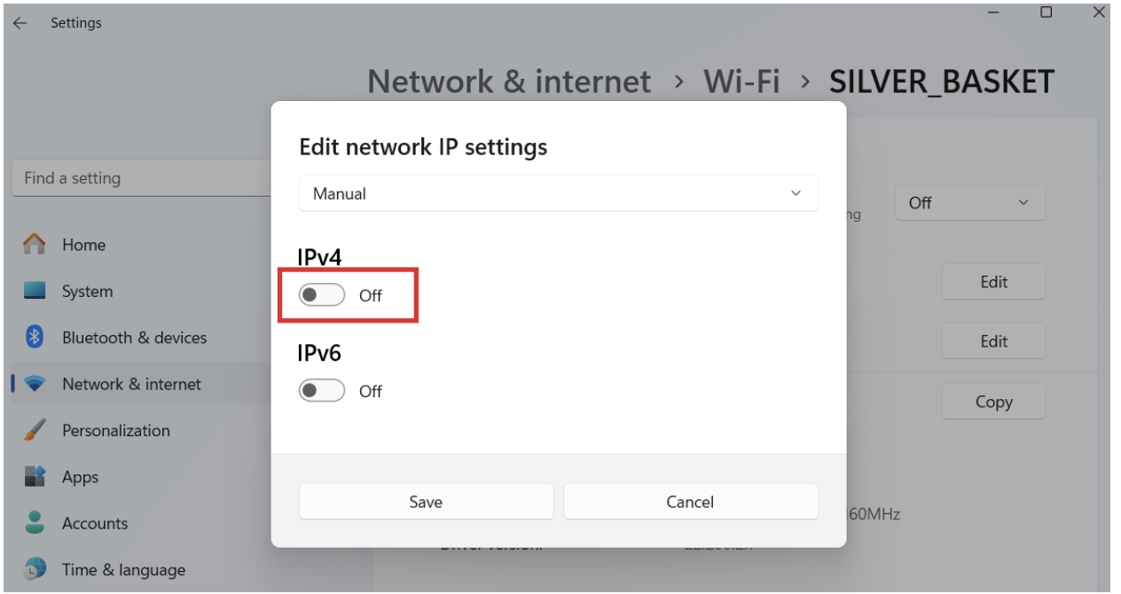
Task: Click Network & internet in breadcrumb trail
Action: pos(509,82)
